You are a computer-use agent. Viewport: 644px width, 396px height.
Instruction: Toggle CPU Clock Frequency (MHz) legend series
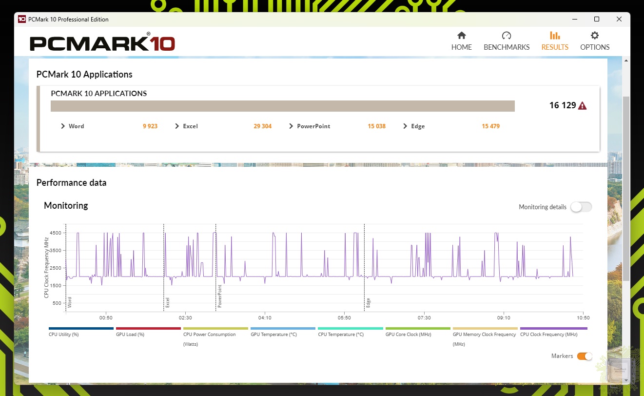(x=553, y=332)
